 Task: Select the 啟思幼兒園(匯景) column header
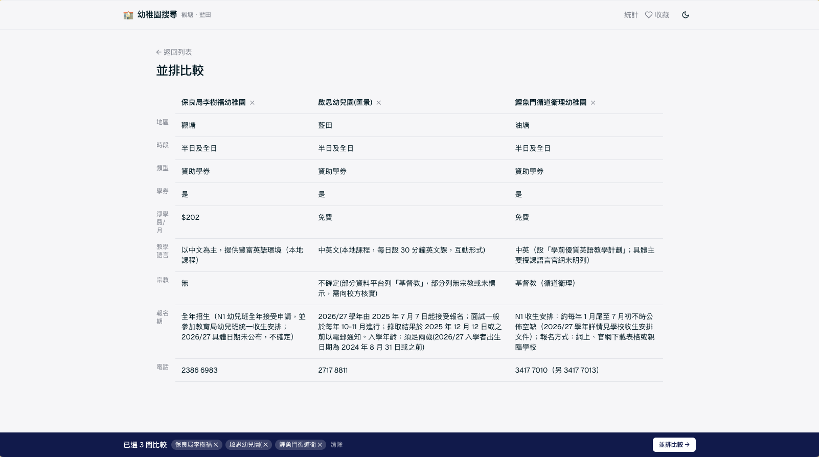click(x=345, y=102)
